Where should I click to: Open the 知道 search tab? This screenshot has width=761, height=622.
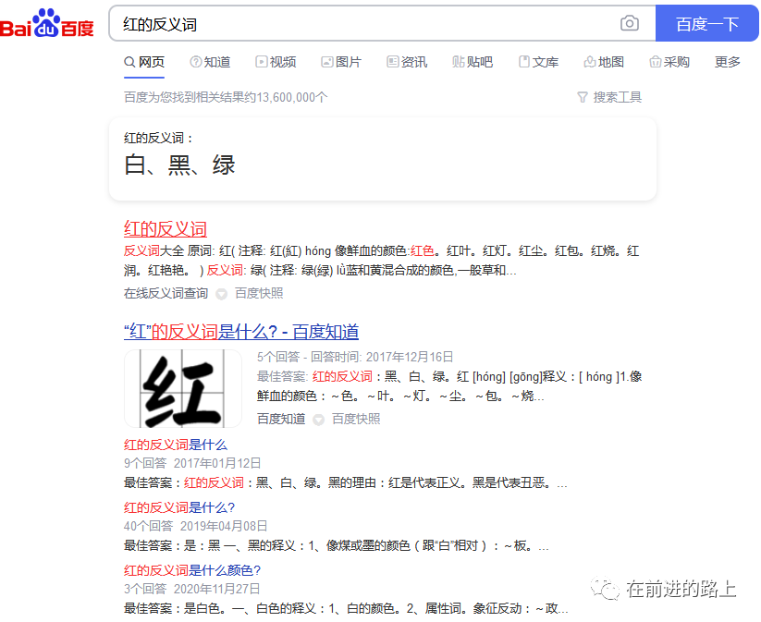pyautogui.click(x=210, y=62)
